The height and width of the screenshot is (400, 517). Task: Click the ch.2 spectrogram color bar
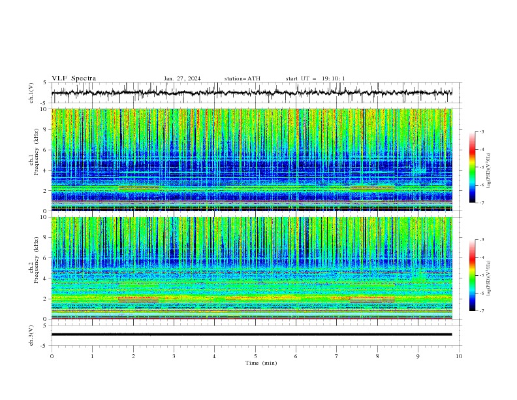472,275
